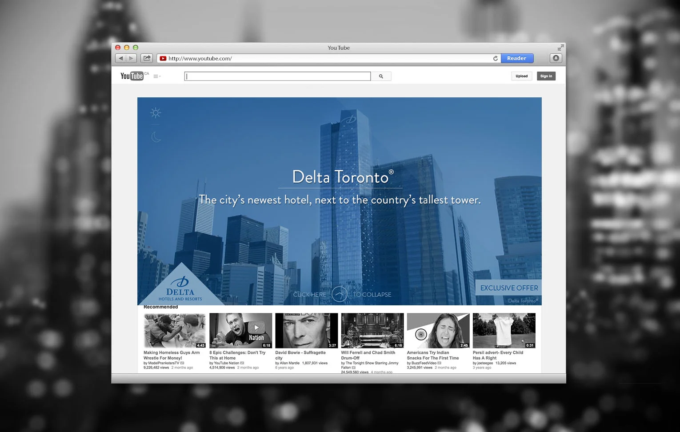Screen dimensions: 680x432
Task: Click the Upload button
Action: 521,76
